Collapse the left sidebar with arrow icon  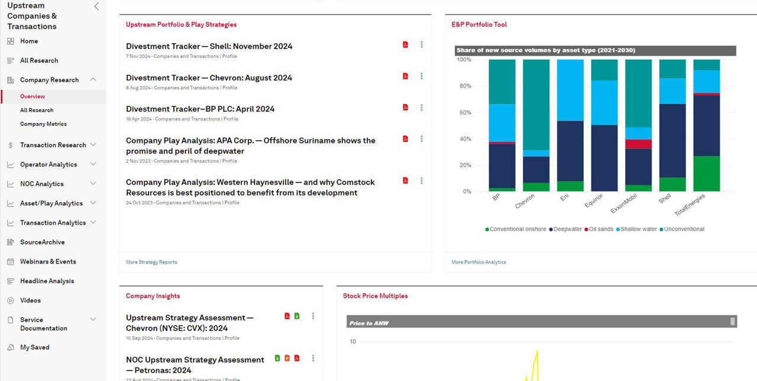tap(96, 6)
